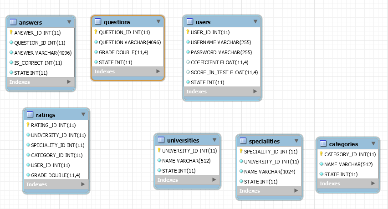Expand Indexes section of categories table
Viewport: 388px width, 209px height.
[373, 184]
